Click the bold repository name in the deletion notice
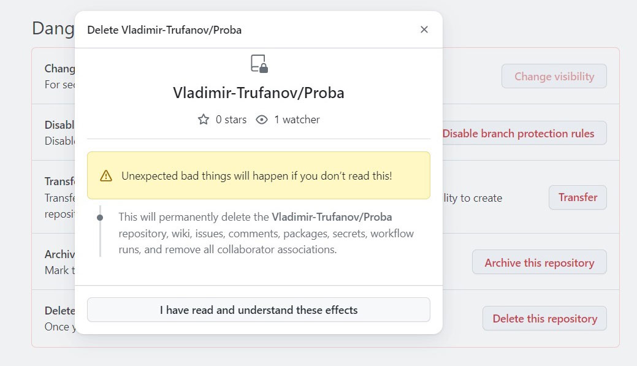 point(332,217)
